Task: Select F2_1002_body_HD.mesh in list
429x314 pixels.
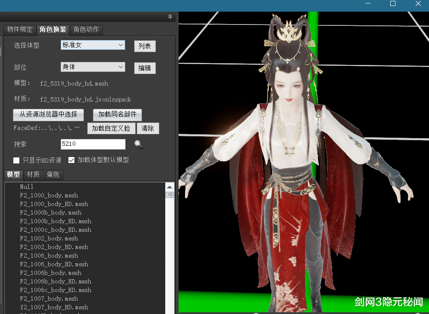Action: (x=54, y=247)
